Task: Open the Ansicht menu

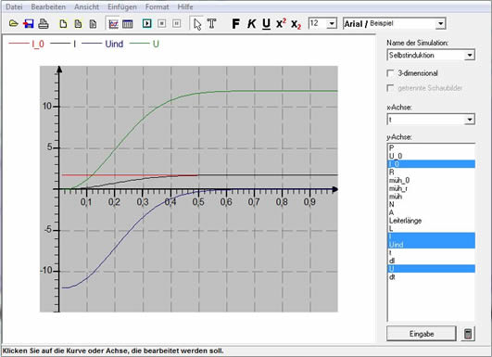Action: (x=86, y=6)
